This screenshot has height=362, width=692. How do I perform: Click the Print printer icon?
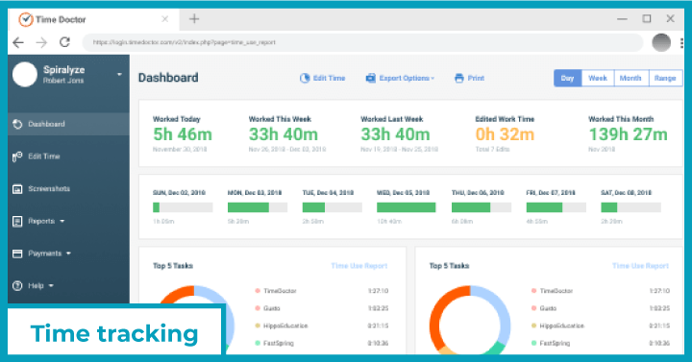(459, 79)
